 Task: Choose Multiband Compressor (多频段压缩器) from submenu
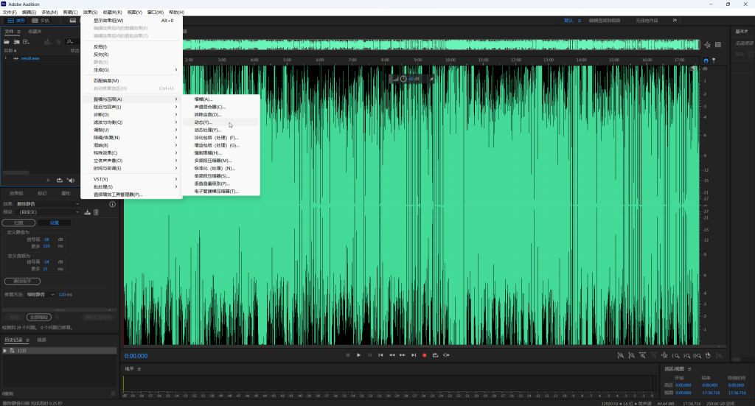click(x=220, y=161)
